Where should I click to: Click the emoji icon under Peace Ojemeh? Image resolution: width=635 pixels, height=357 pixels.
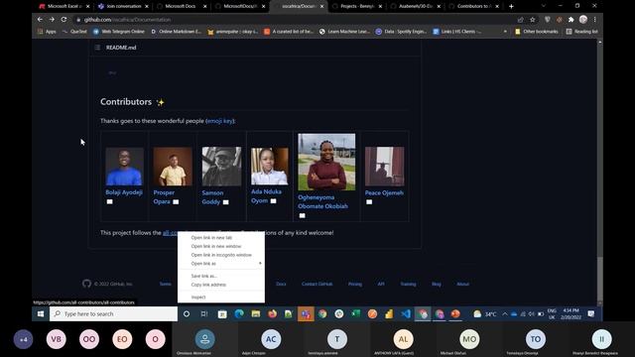click(369, 202)
